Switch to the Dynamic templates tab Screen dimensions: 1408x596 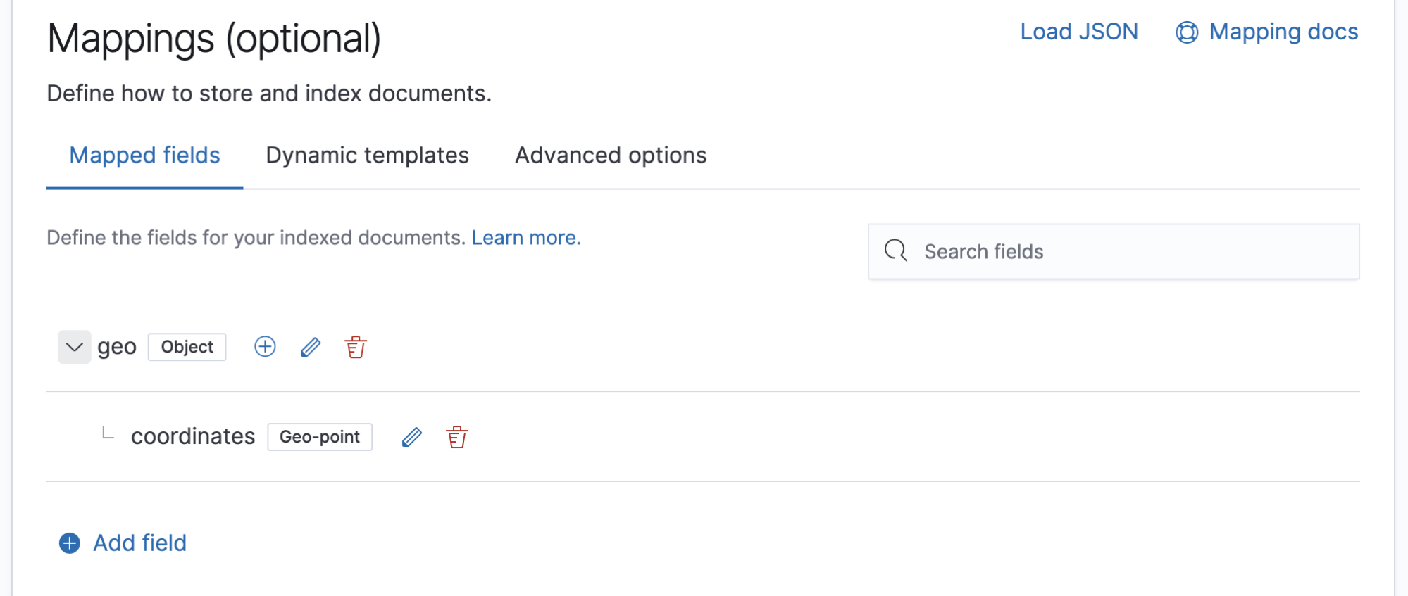(x=367, y=155)
